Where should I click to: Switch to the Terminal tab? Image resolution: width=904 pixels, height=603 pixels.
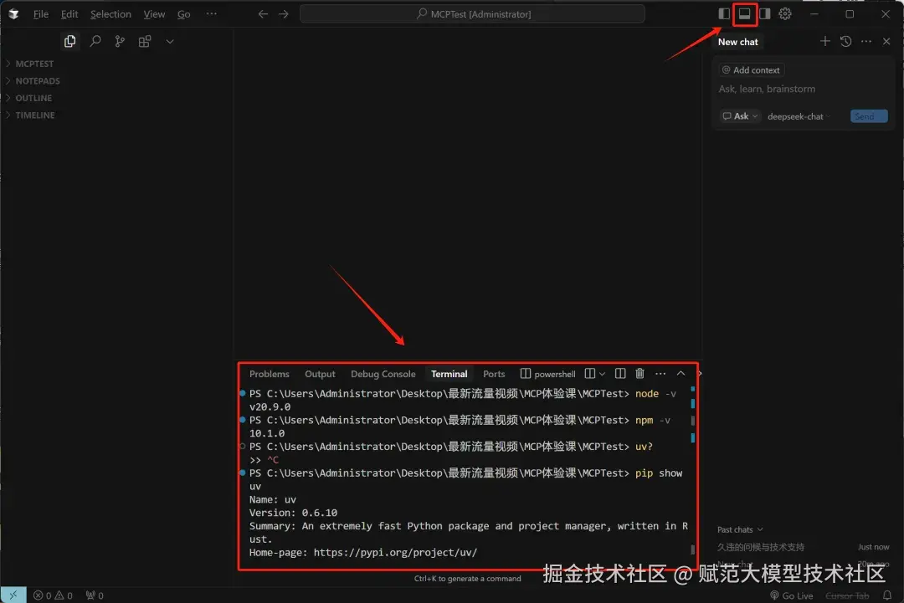coord(449,375)
